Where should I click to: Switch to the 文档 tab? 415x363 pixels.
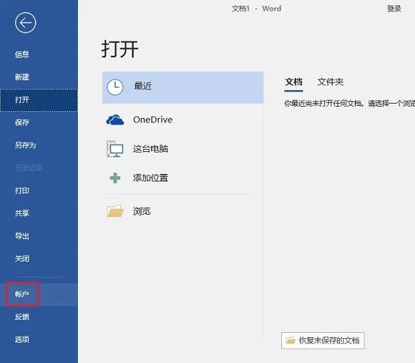pyautogui.click(x=293, y=82)
